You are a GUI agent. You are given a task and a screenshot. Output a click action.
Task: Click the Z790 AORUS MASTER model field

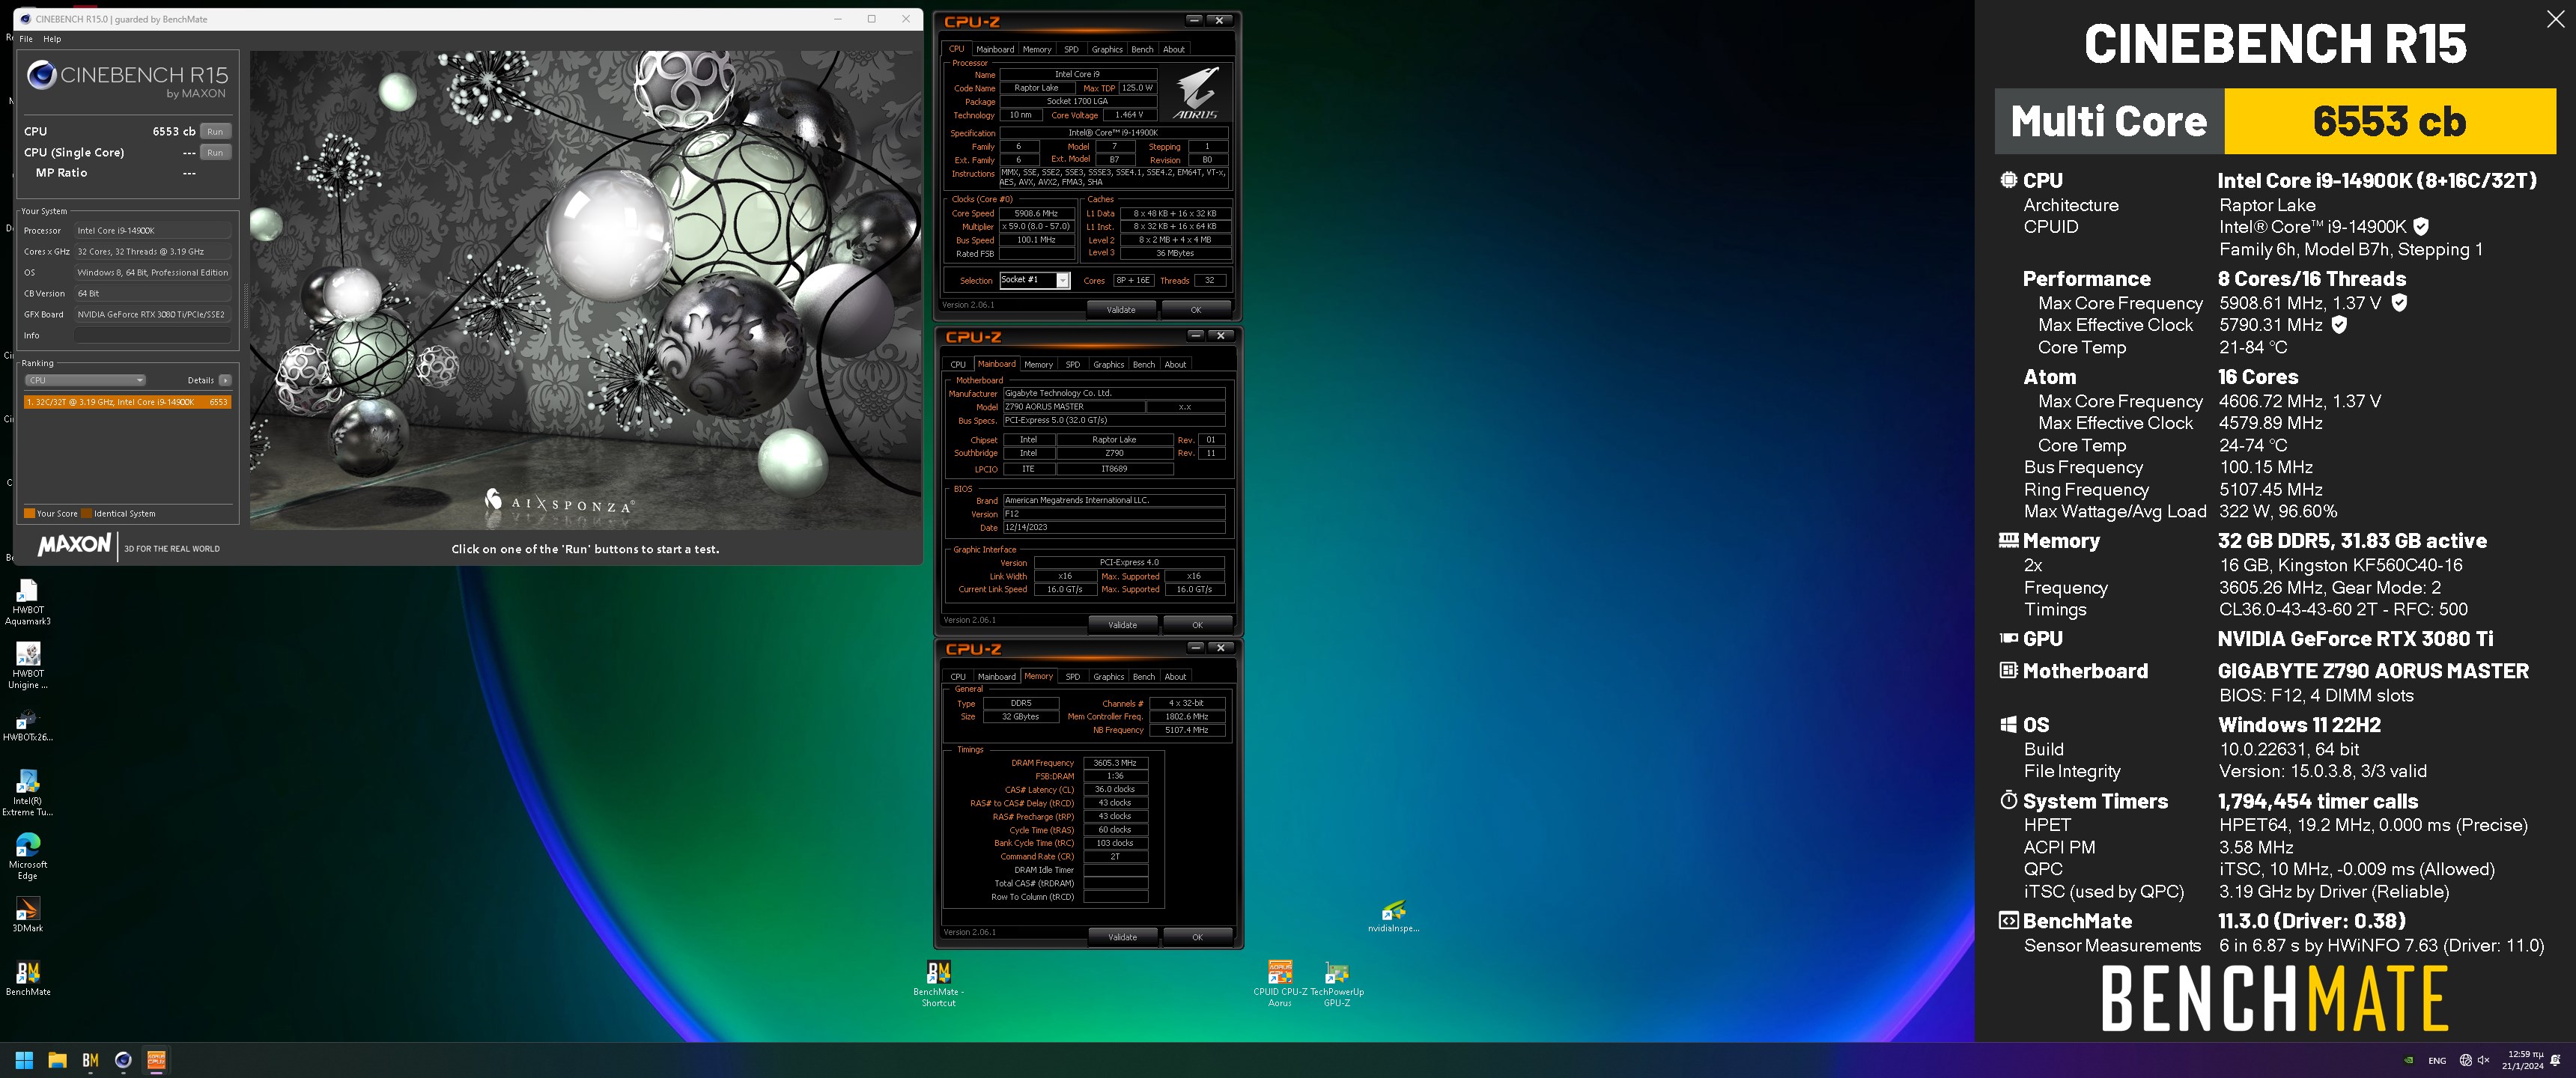tap(1073, 407)
